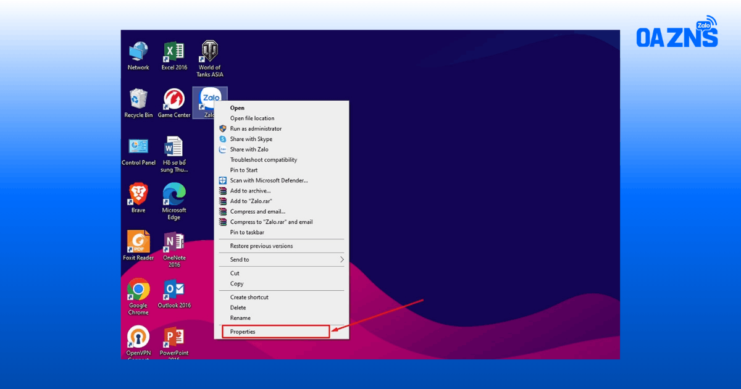Select the Google Chrome desktop icon
This screenshot has width=741, height=389.
coord(138,297)
